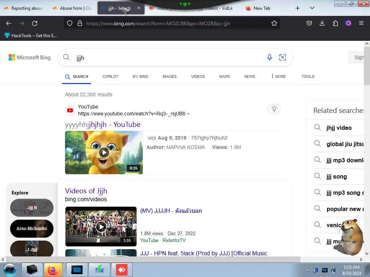Open the TOOLS option

(308, 76)
